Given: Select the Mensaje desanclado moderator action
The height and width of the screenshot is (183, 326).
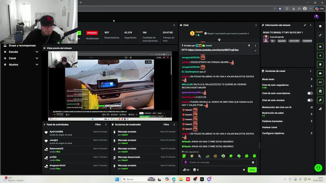Looking at the screenshot, I should (x=144, y=158).
